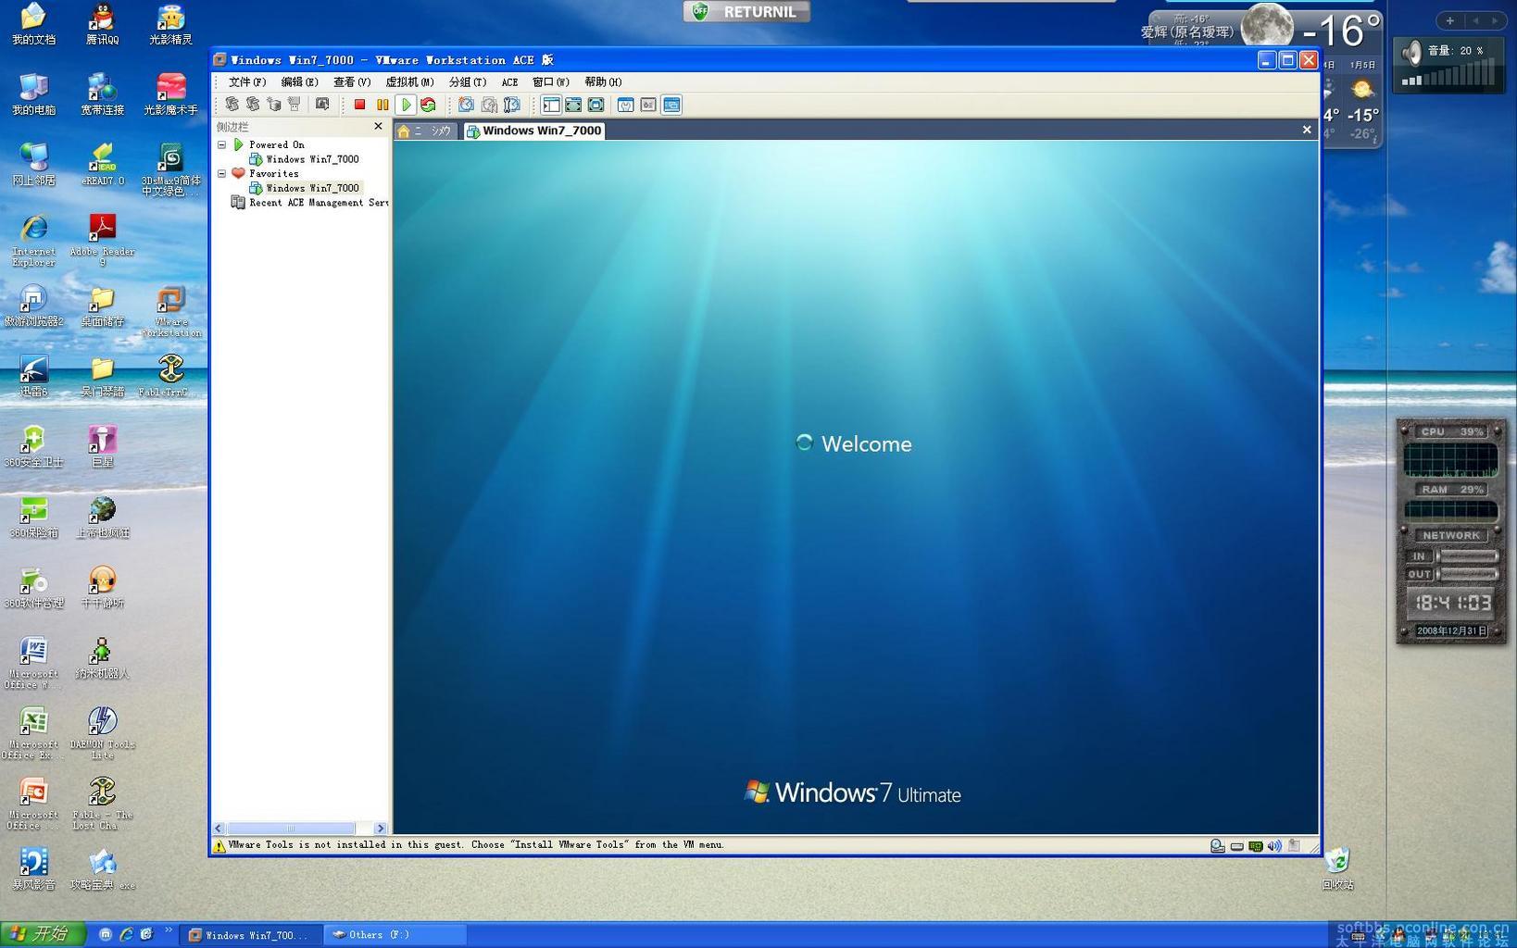Viewport: 1517px width, 948px height.
Task: Click the sidebar horizontal scrollbar right arrow
Action: tap(380, 829)
